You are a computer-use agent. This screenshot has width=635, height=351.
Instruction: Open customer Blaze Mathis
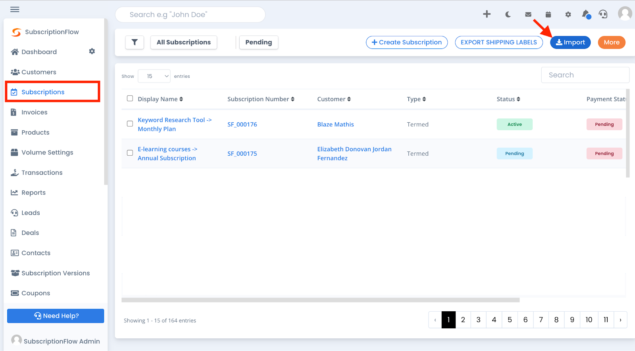coord(335,124)
